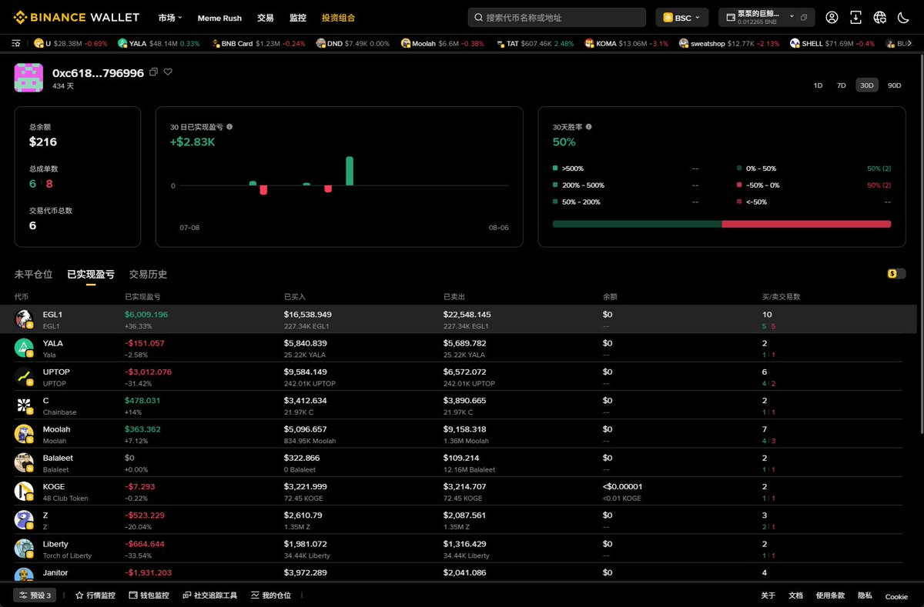Image resolution: width=924 pixels, height=607 pixels.
Task: Click UPTOP loss value -$3,012.076
Action: click(148, 372)
